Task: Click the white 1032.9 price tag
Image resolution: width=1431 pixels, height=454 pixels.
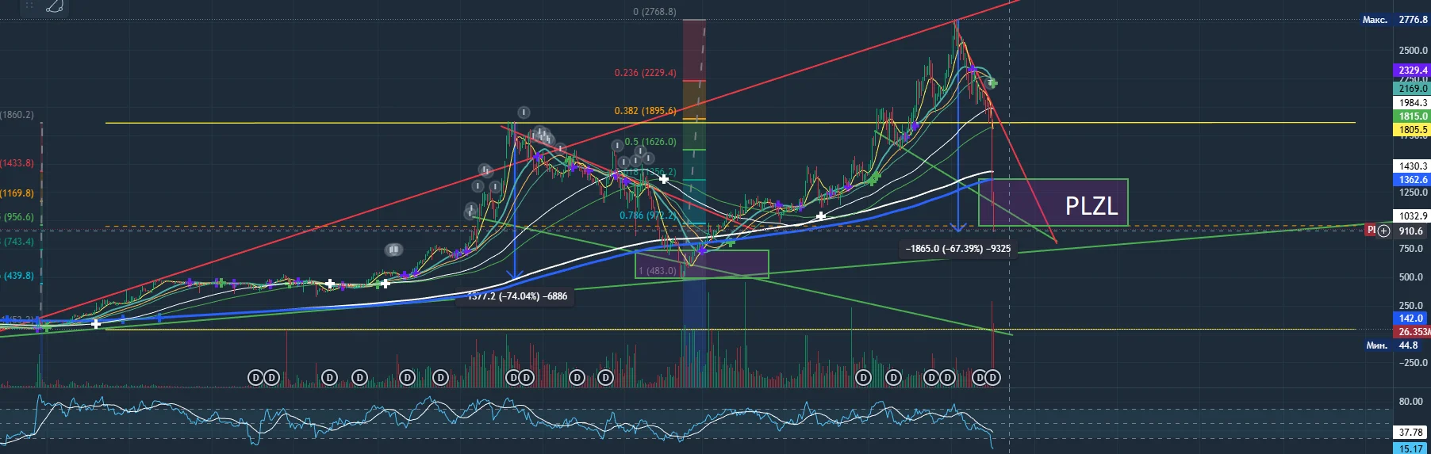Action: click(x=1412, y=216)
